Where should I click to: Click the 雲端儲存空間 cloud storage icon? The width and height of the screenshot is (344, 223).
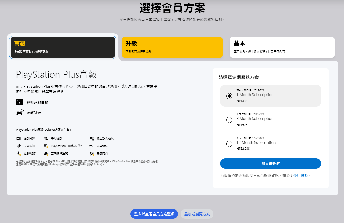pyautogui.click(x=46, y=153)
